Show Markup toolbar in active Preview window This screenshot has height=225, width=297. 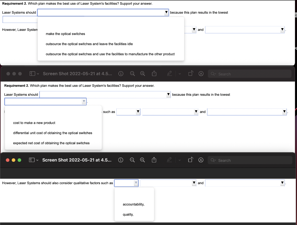click(x=201, y=160)
